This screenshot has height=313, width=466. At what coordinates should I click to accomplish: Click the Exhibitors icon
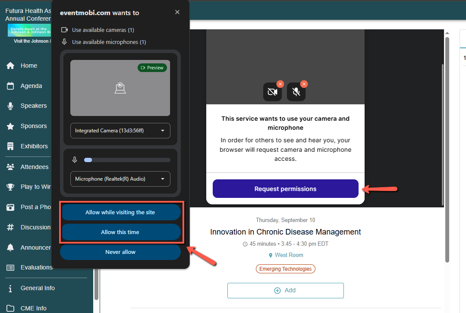[x=10, y=146]
